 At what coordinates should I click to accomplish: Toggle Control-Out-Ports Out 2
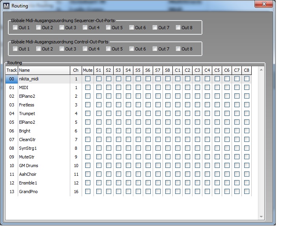pyautogui.click(x=38, y=49)
